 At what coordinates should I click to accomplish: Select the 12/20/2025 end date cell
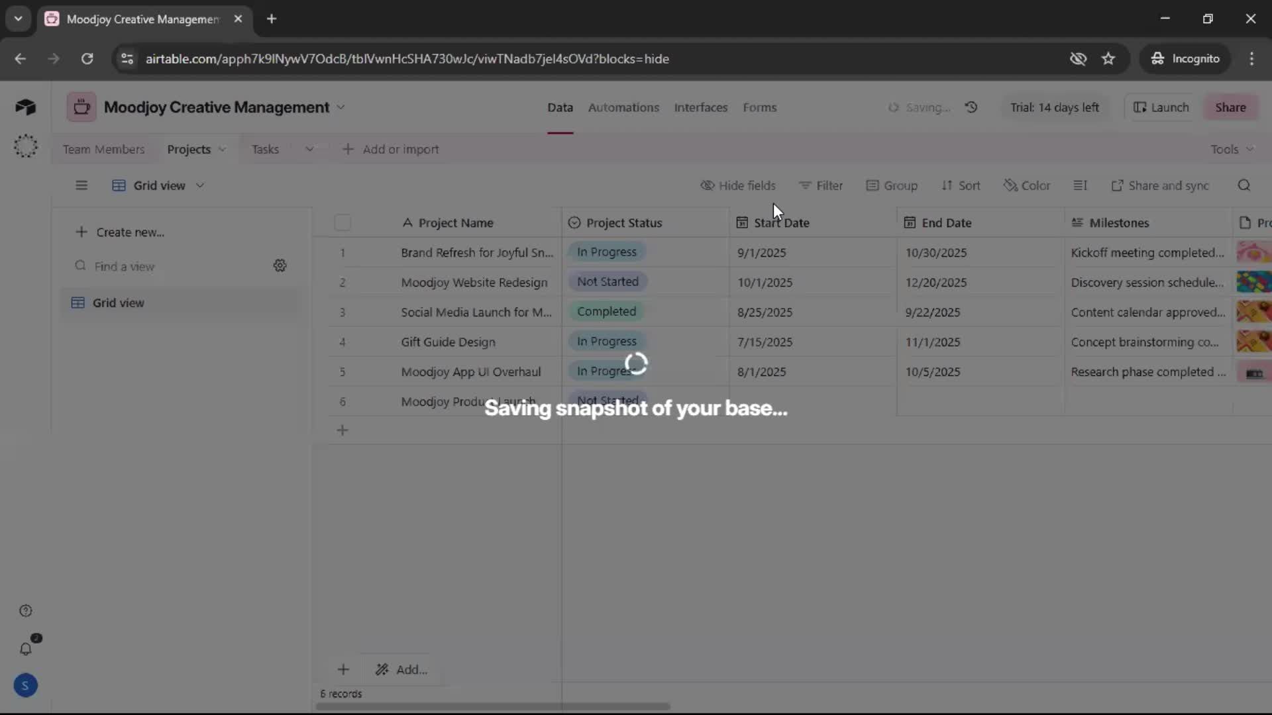click(980, 282)
